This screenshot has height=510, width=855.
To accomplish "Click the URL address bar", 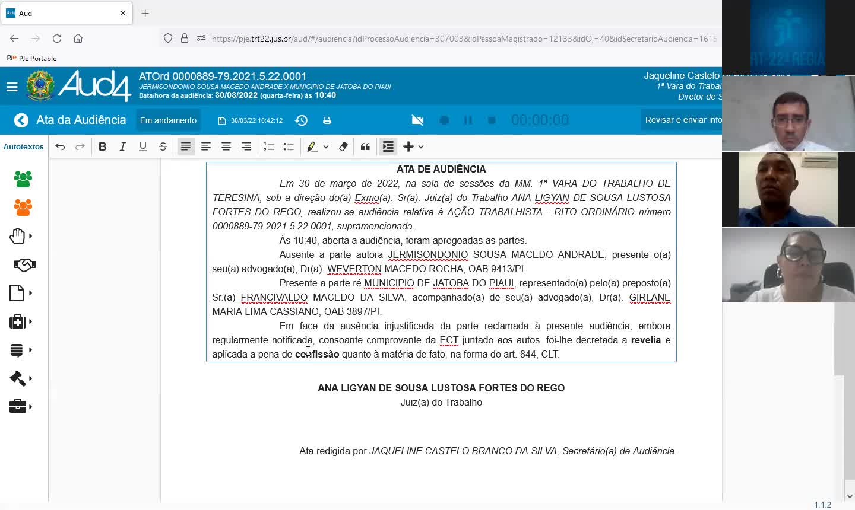I will (463, 39).
